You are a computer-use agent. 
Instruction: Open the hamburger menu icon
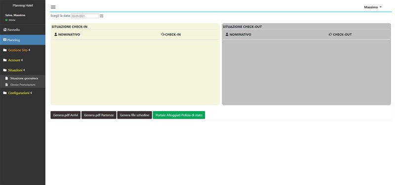53,7
